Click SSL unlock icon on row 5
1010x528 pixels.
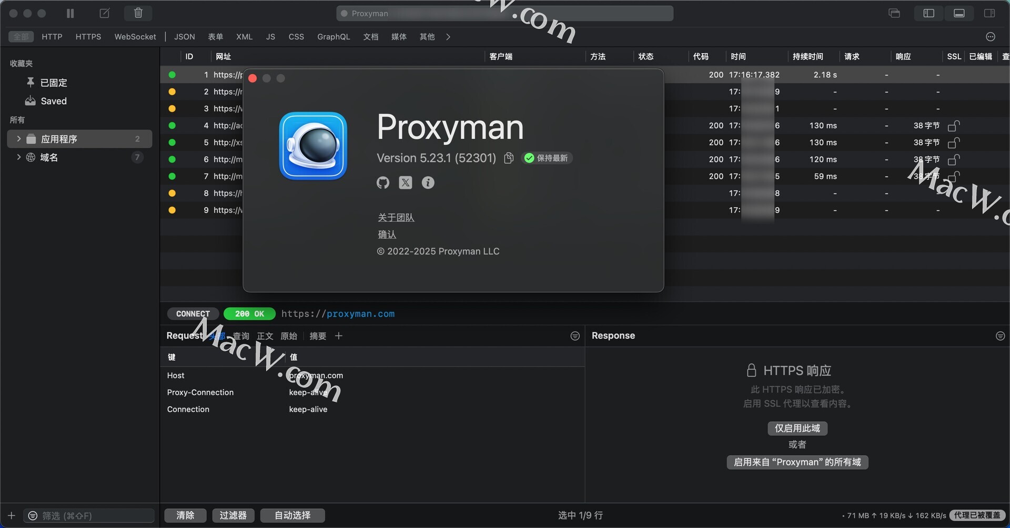(954, 143)
